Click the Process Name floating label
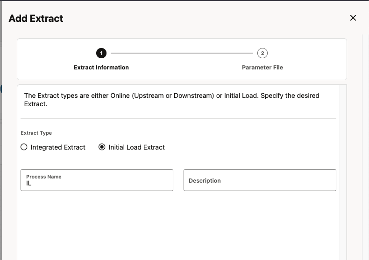Image resolution: width=369 pixels, height=260 pixels. pyautogui.click(x=44, y=177)
